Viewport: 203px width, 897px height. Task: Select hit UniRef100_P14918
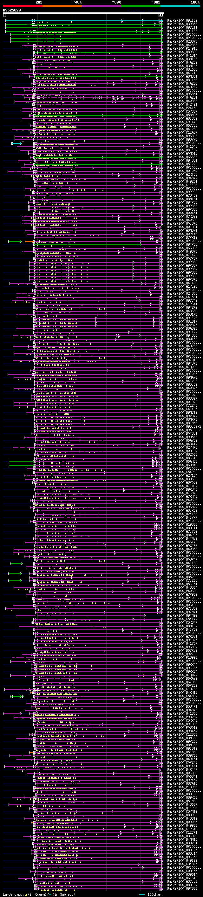pos(182,48)
